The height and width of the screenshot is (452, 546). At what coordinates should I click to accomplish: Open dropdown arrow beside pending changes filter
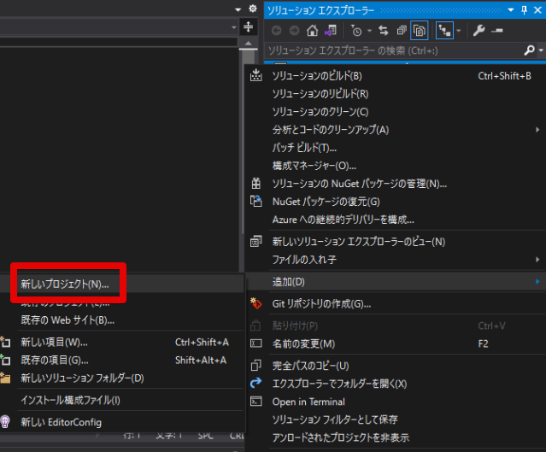[x=369, y=31]
